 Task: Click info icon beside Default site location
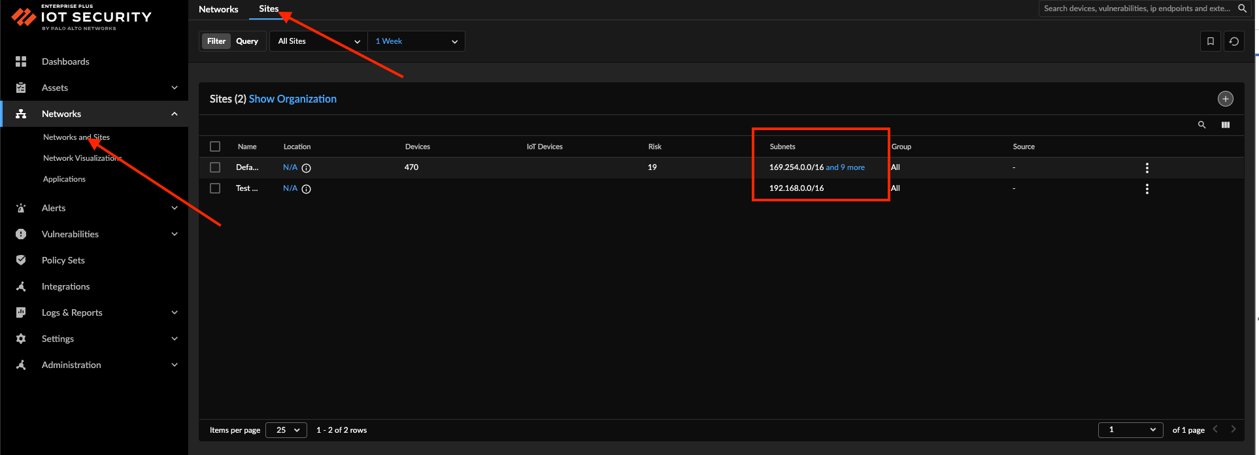click(x=306, y=168)
